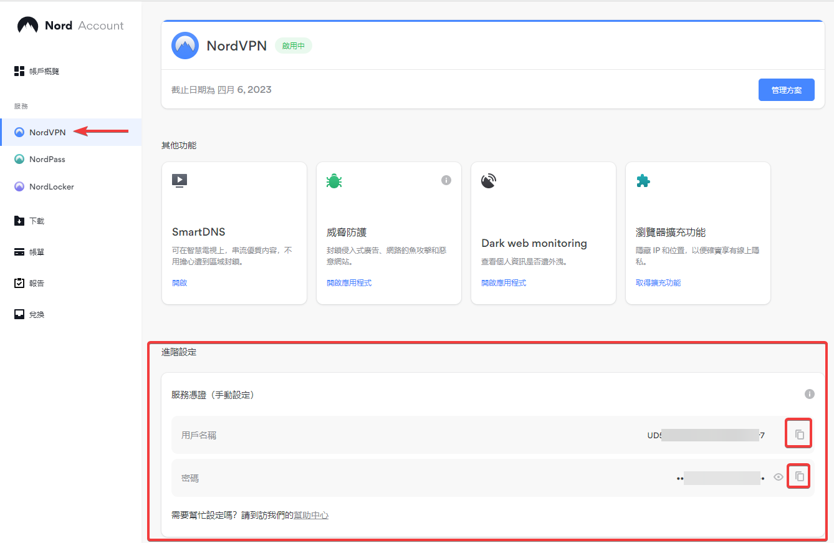This screenshot has width=834, height=543.
Task: Click the NordVPN mountain logo in header
Action: point(185,46)
